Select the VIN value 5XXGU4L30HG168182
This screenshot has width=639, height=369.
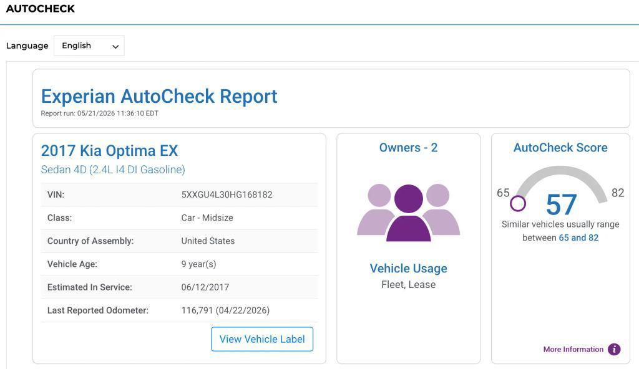(x=227, y=194)
